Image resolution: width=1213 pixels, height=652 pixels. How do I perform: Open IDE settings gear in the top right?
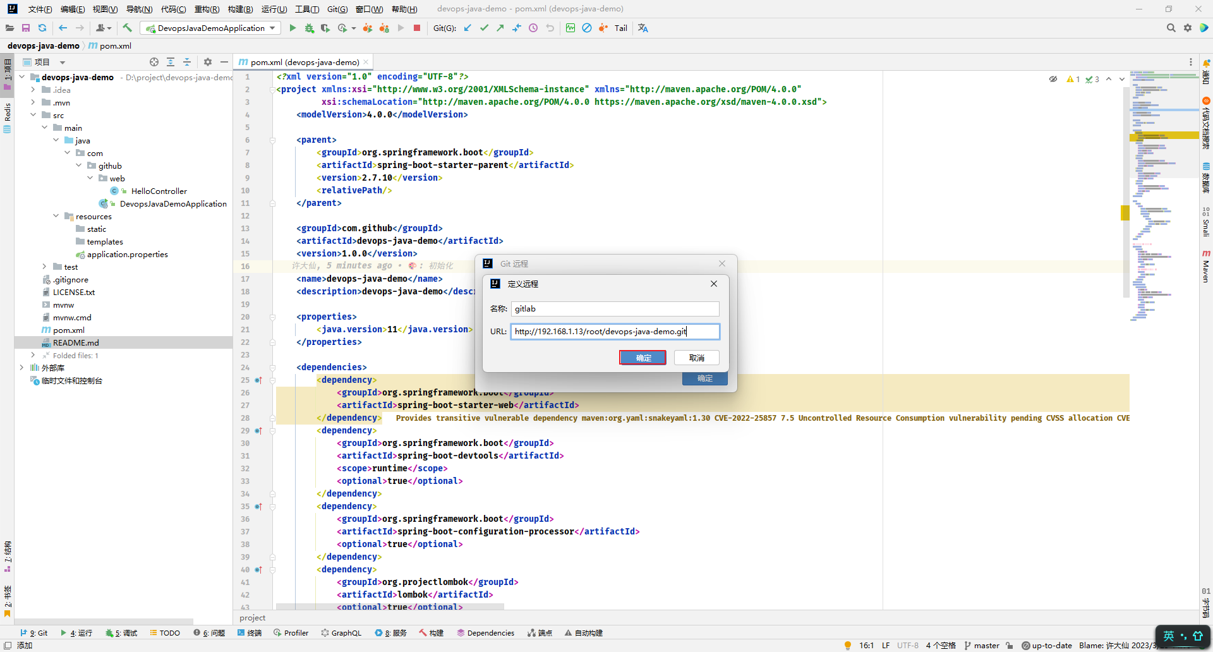tap(1188, 28)
